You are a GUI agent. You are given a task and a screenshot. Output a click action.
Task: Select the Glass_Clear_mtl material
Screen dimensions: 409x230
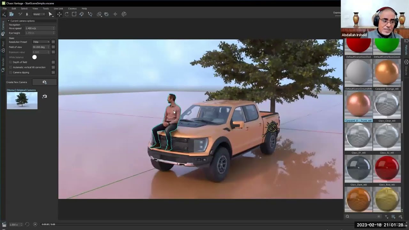coord(387,107)
